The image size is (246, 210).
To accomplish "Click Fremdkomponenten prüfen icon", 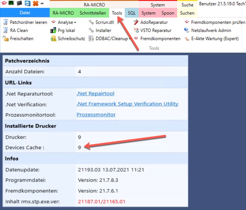I will tap(187, 22).
